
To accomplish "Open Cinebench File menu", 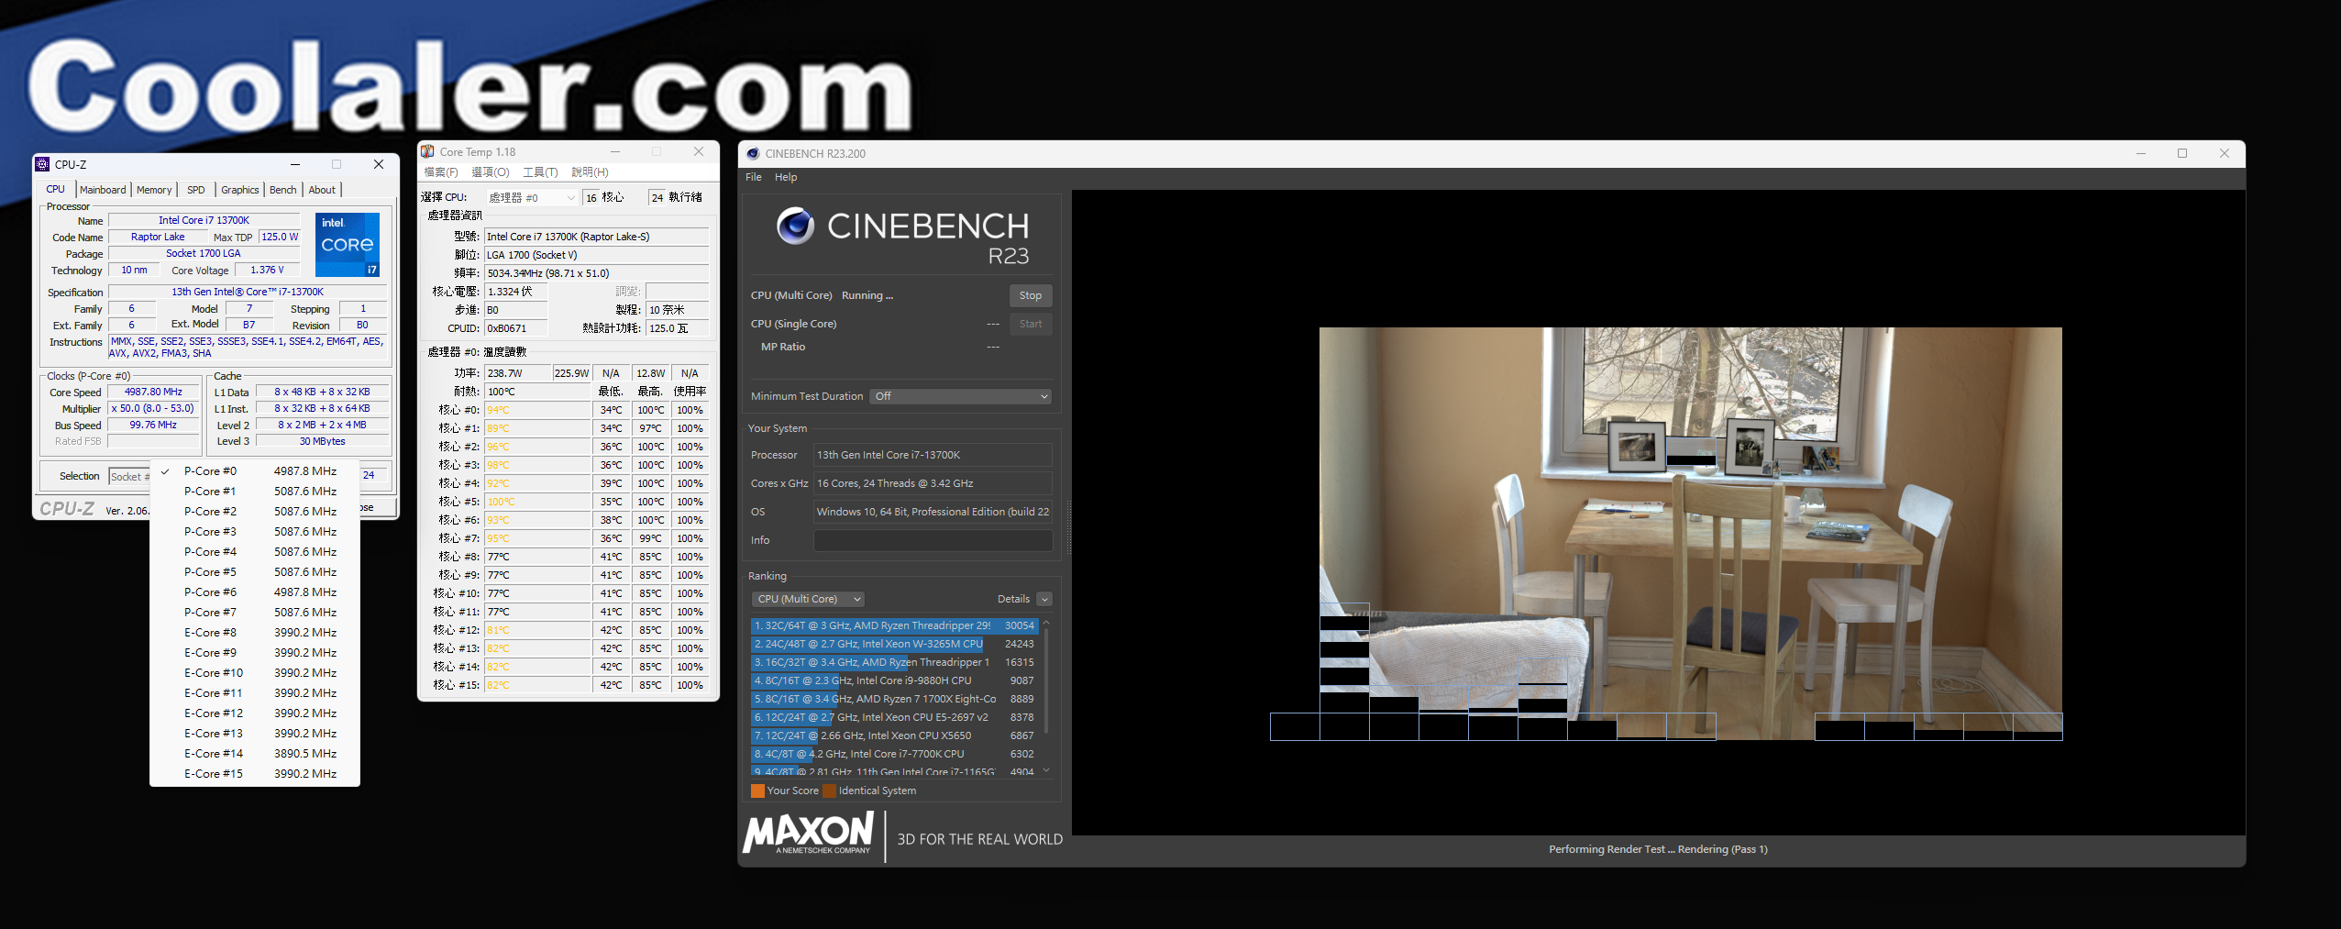I will pos(754,177).
